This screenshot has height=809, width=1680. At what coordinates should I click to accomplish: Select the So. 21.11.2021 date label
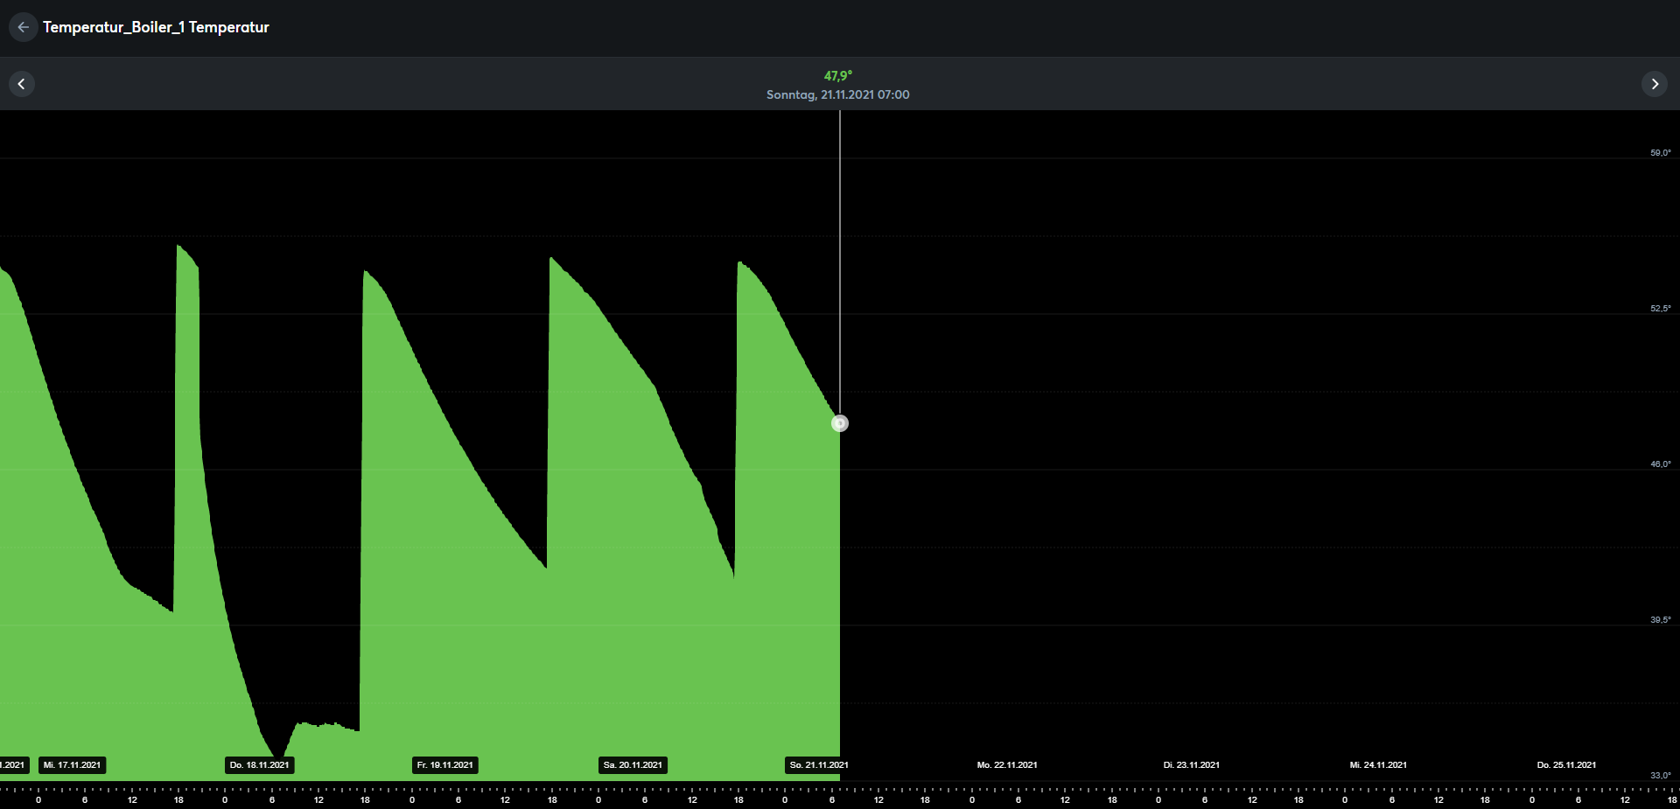point(819,765)
